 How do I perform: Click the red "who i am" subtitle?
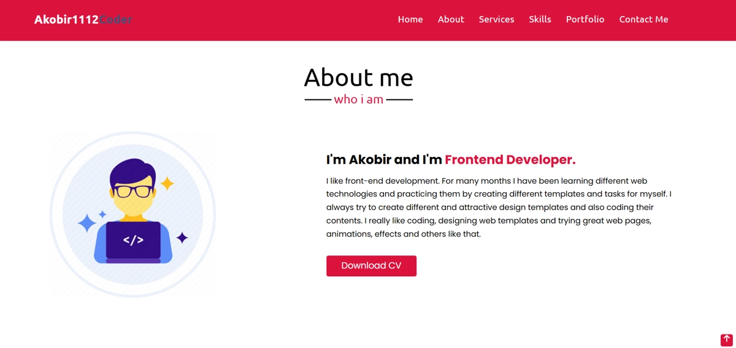click(x=359, y=99)
